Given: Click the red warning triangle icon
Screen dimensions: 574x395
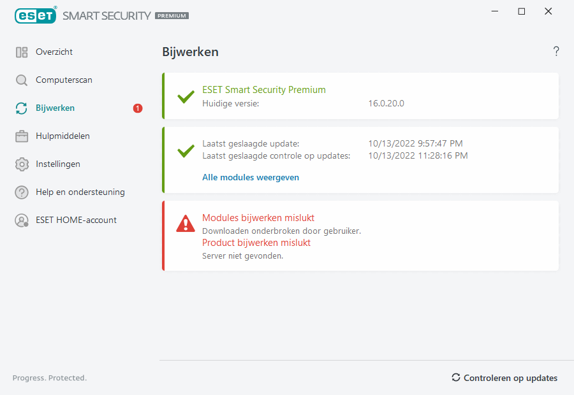Looking at the screenshot, I should pos(186,223).
